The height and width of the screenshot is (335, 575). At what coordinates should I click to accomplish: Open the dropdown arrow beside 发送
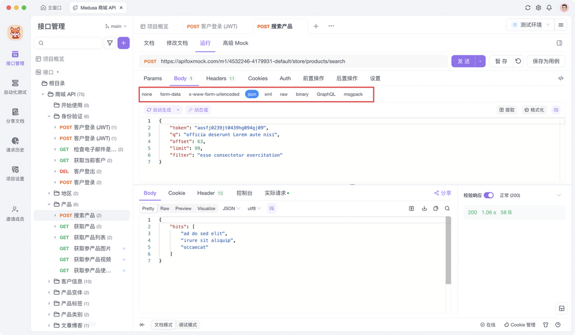(480, 61)
